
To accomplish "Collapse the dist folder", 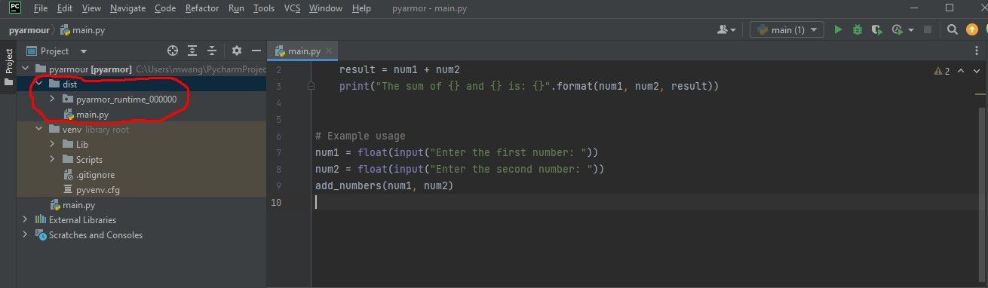I will click(x=38, y=84).
